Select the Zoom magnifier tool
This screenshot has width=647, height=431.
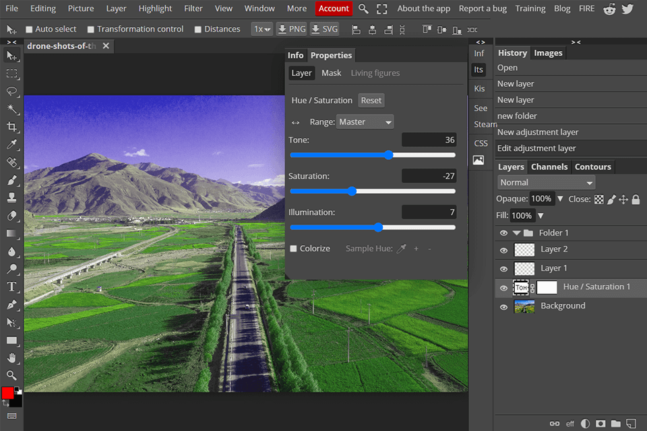tap(11, 375)
